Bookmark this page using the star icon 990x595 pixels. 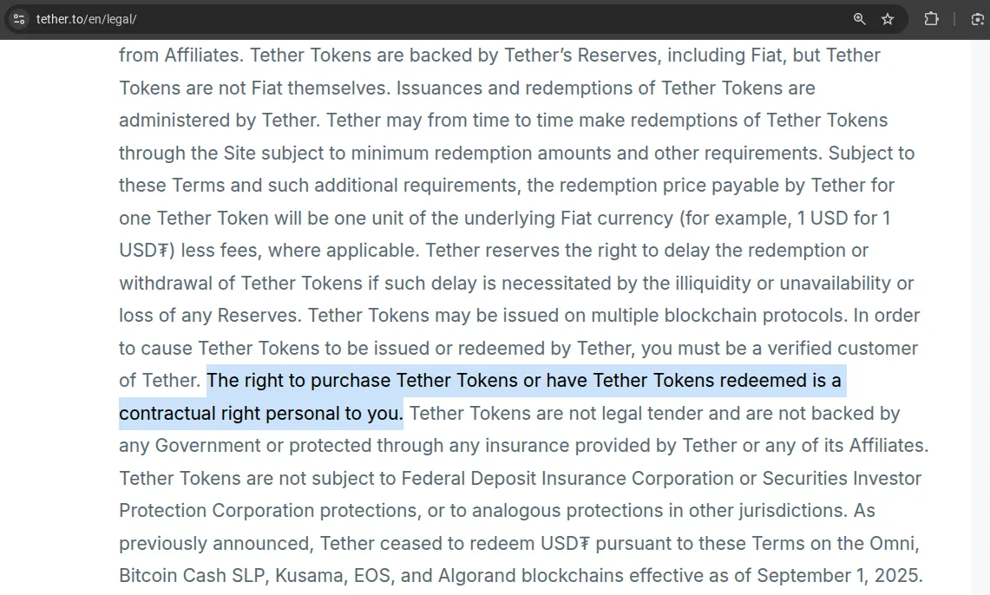888,18
